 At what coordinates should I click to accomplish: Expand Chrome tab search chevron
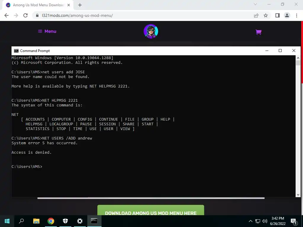(255, 4)
